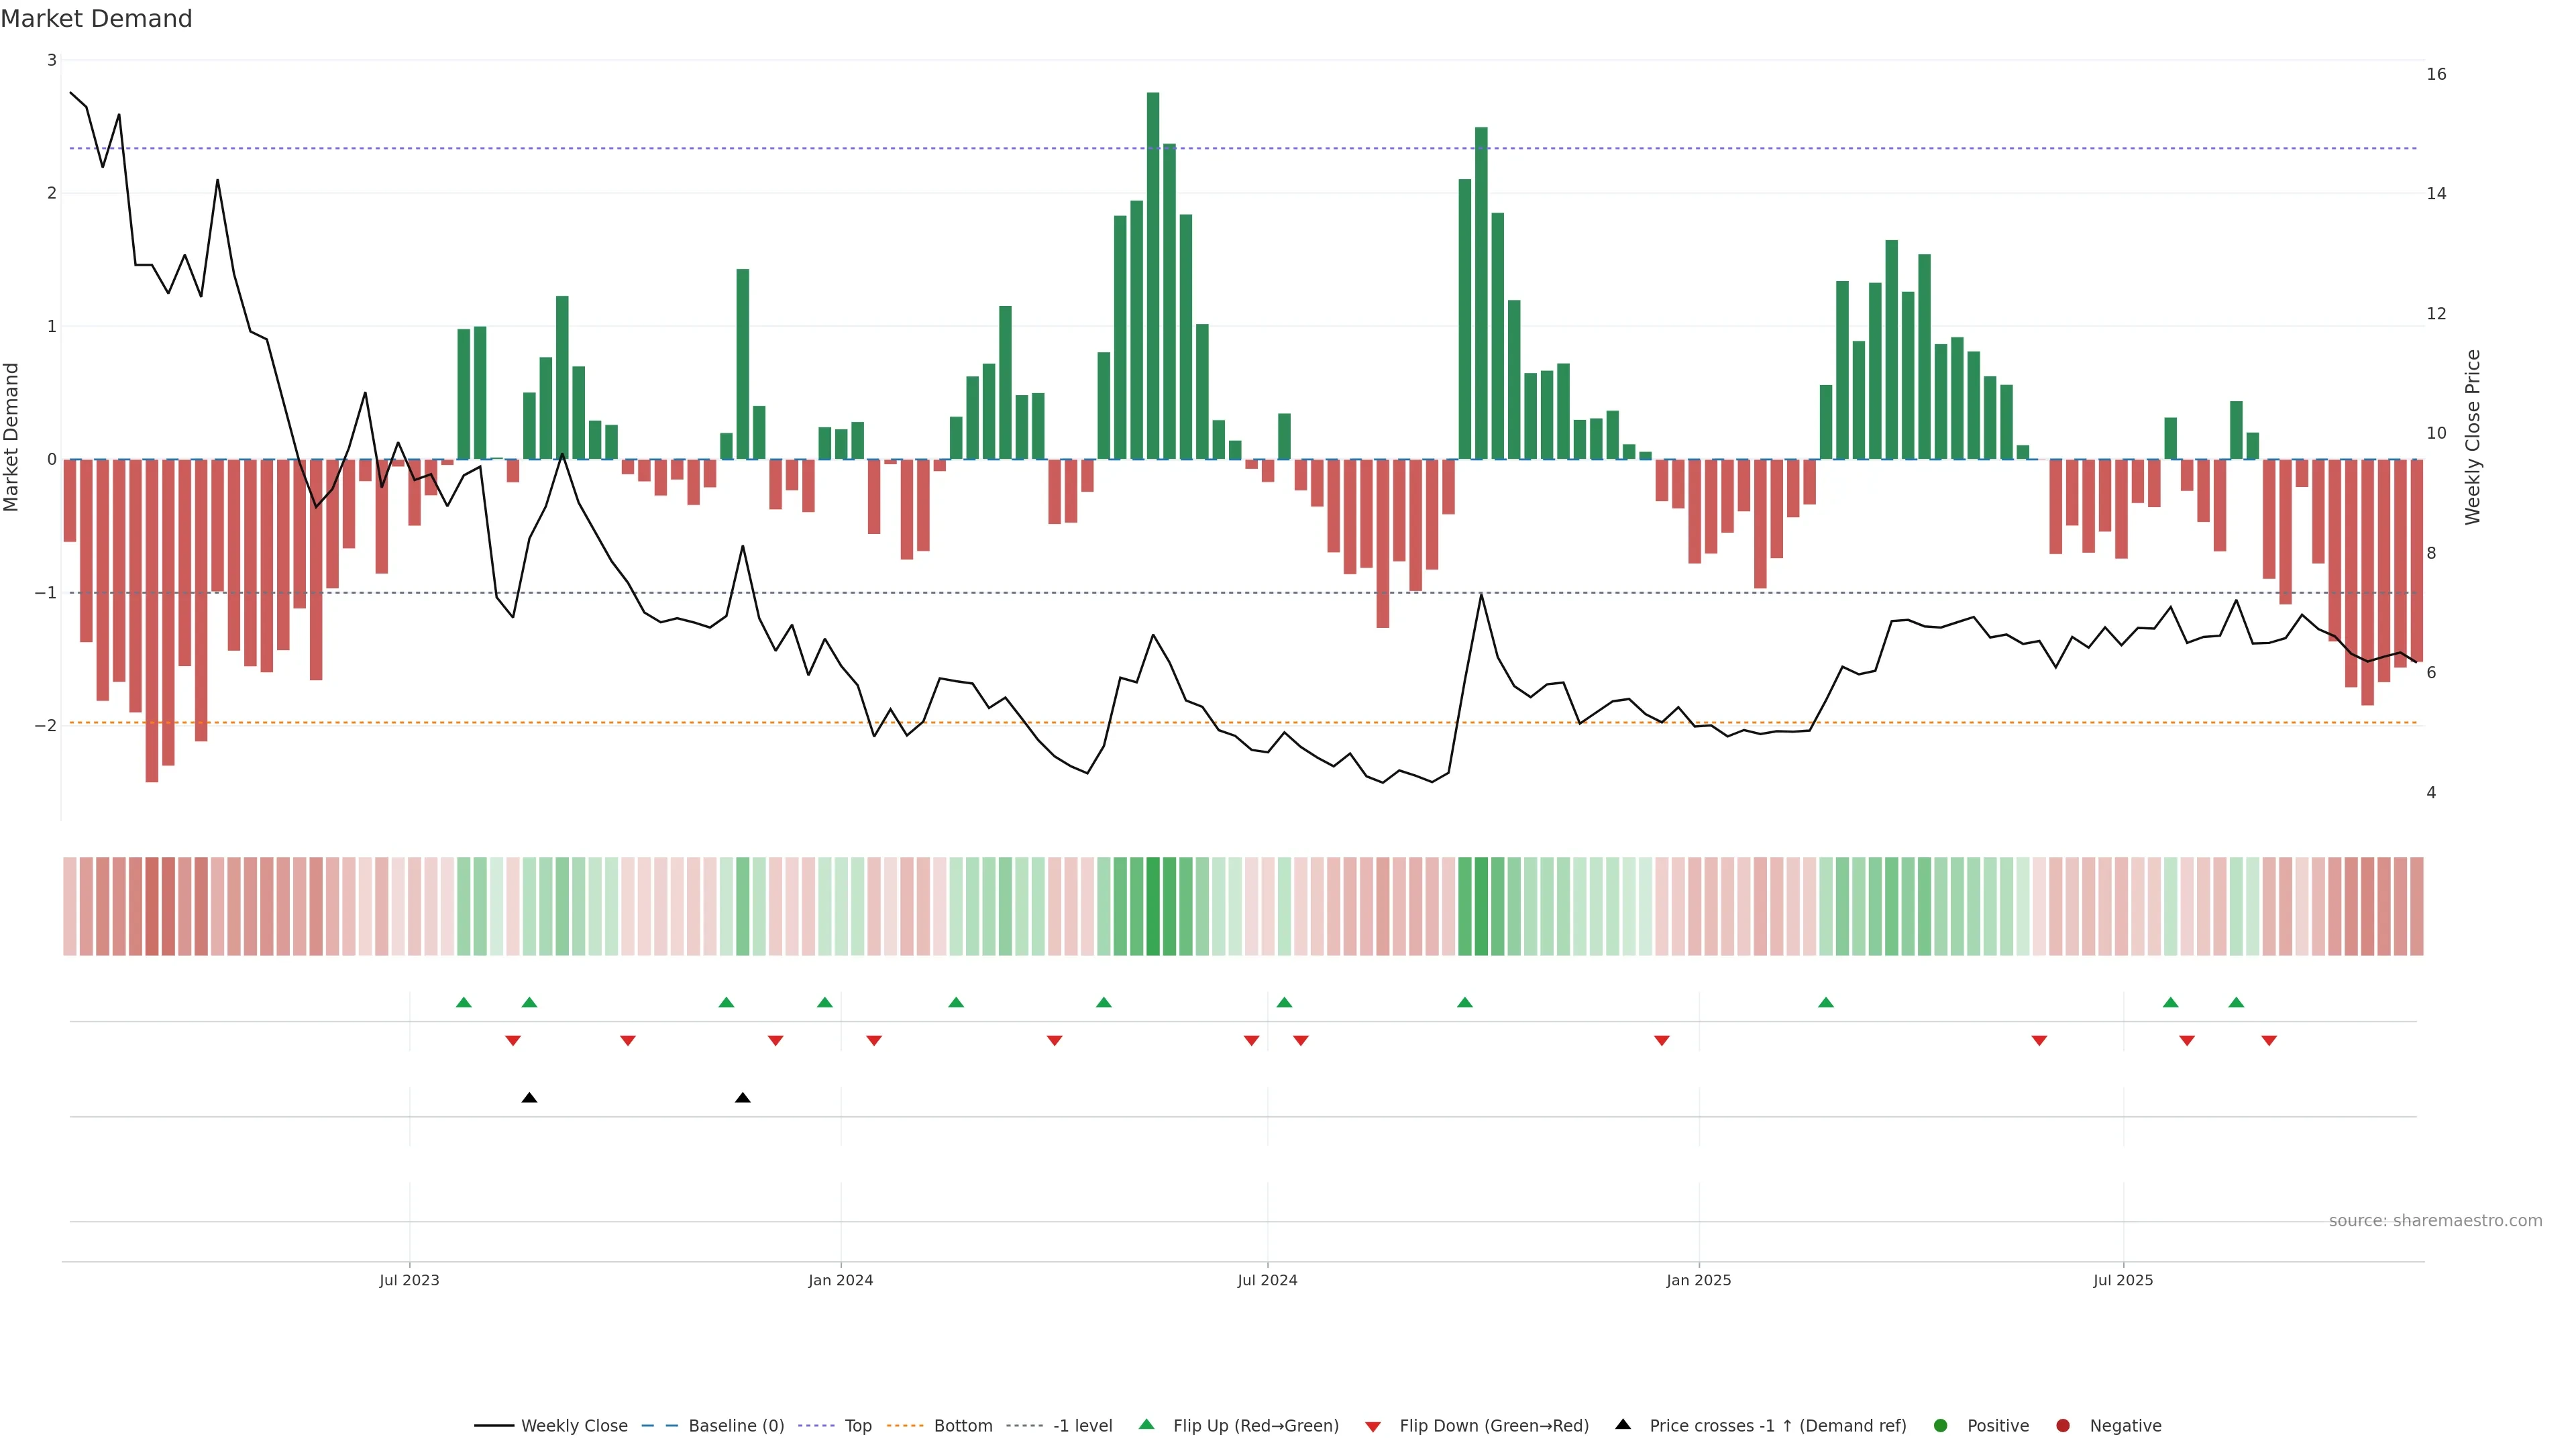Click the Market Demand chart title

click(x=96, y=19)
